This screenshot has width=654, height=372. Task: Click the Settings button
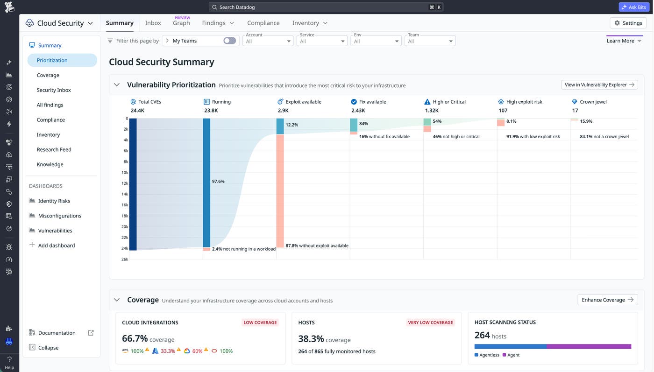tap(628, 23)
